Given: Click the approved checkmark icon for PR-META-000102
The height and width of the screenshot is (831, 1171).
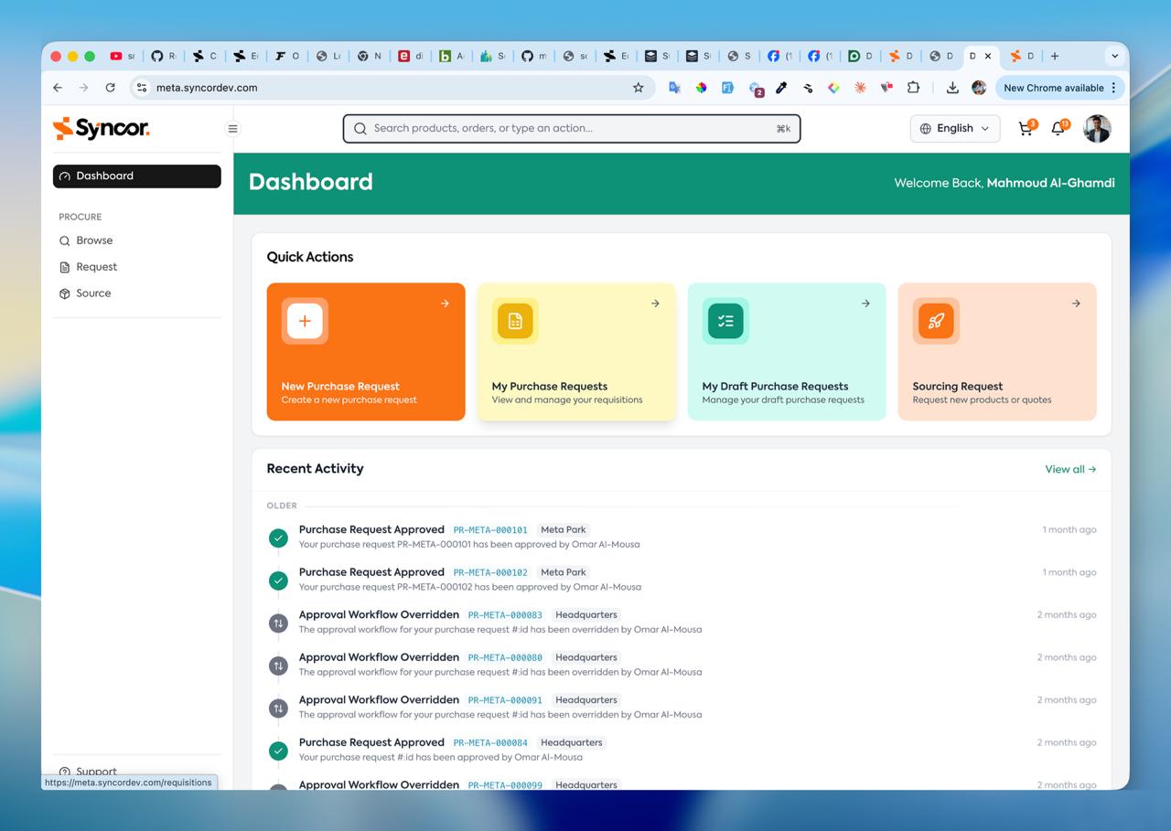Looking at the screenshot, I should [278, 581].
